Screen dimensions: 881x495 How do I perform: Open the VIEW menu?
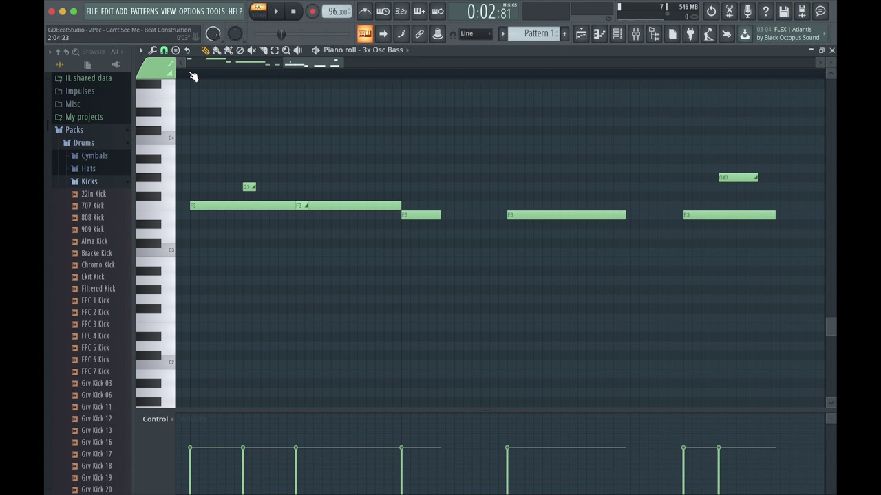point(168,11)
